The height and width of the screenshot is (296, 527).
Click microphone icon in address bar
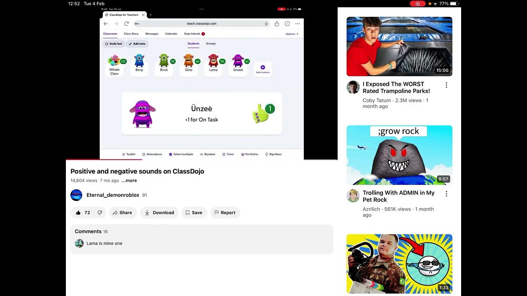pyautogui.click(x=266, y=23)
